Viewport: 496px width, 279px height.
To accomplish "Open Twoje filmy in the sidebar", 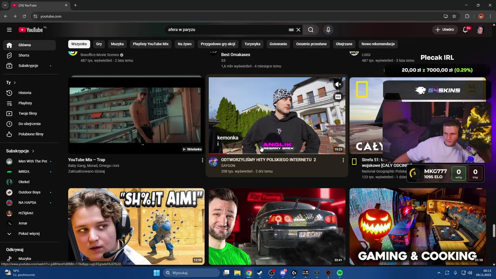I will click(29, 114).
